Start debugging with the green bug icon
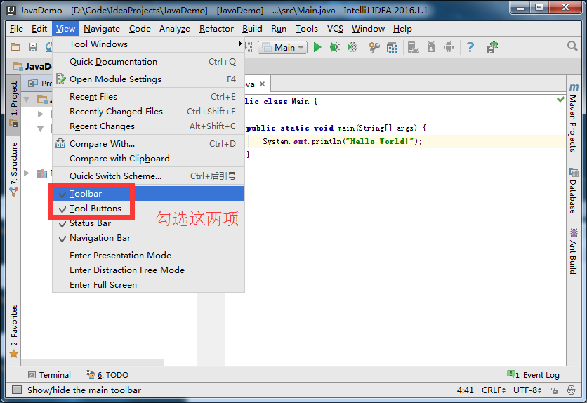Viewport: 587px width, 403px height. coord(334,47)
